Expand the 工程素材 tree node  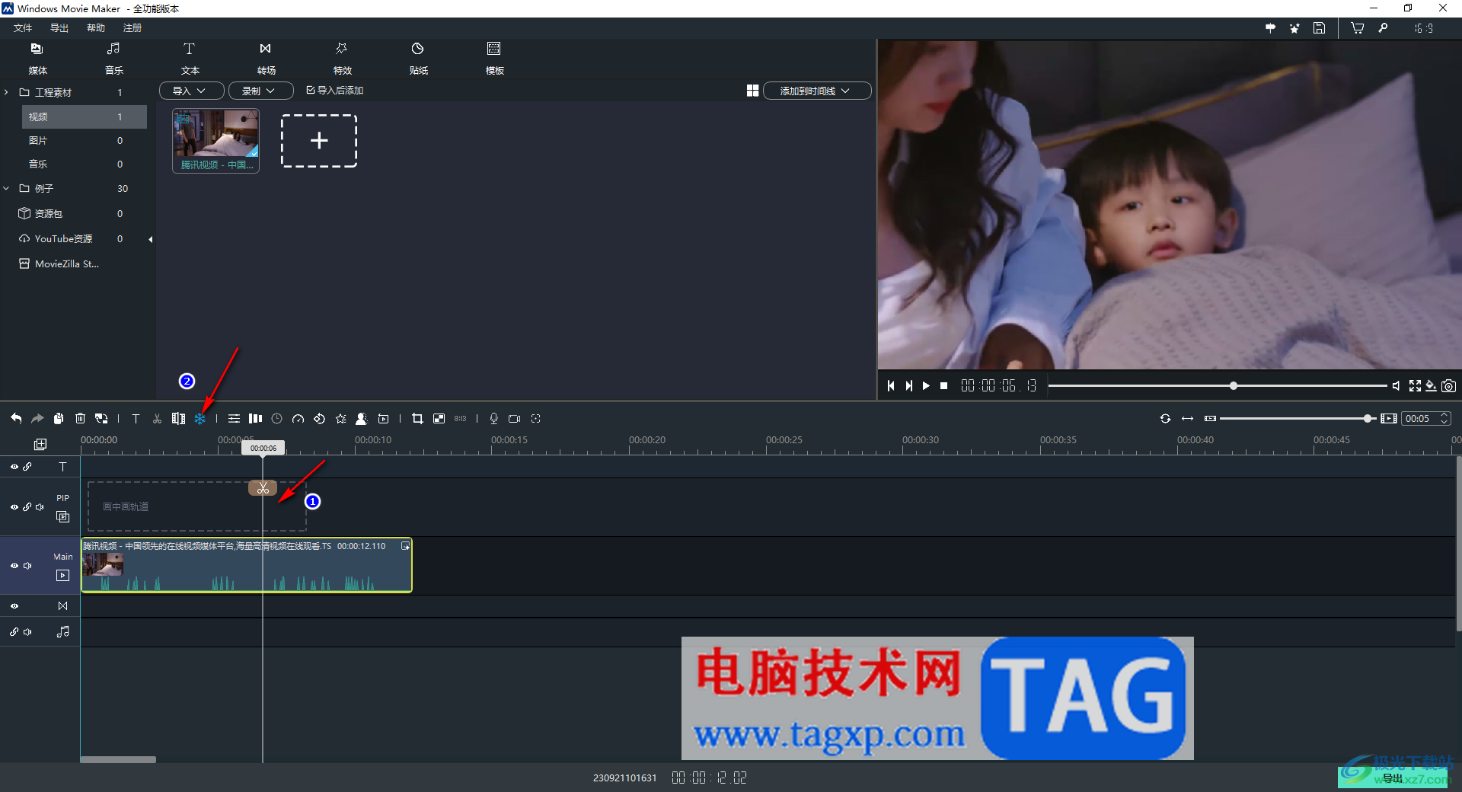[x=6, y=92]
